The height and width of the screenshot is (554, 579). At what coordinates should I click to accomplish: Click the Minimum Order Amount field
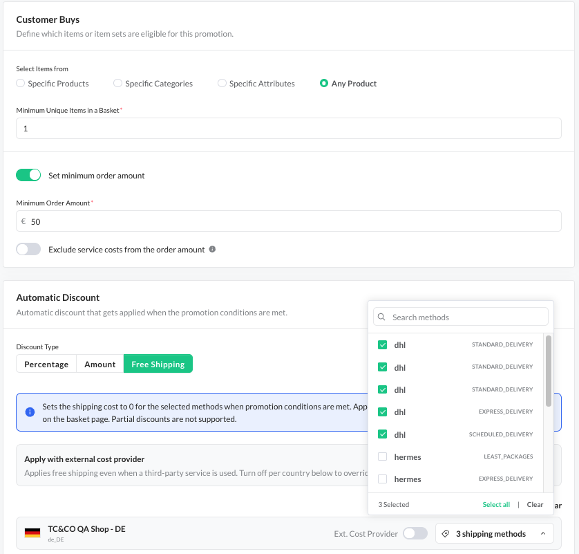(289, 221)
